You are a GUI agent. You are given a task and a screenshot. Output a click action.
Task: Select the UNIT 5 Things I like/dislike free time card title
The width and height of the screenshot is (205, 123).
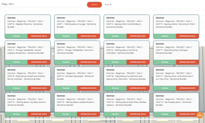(x=75, y=50)
